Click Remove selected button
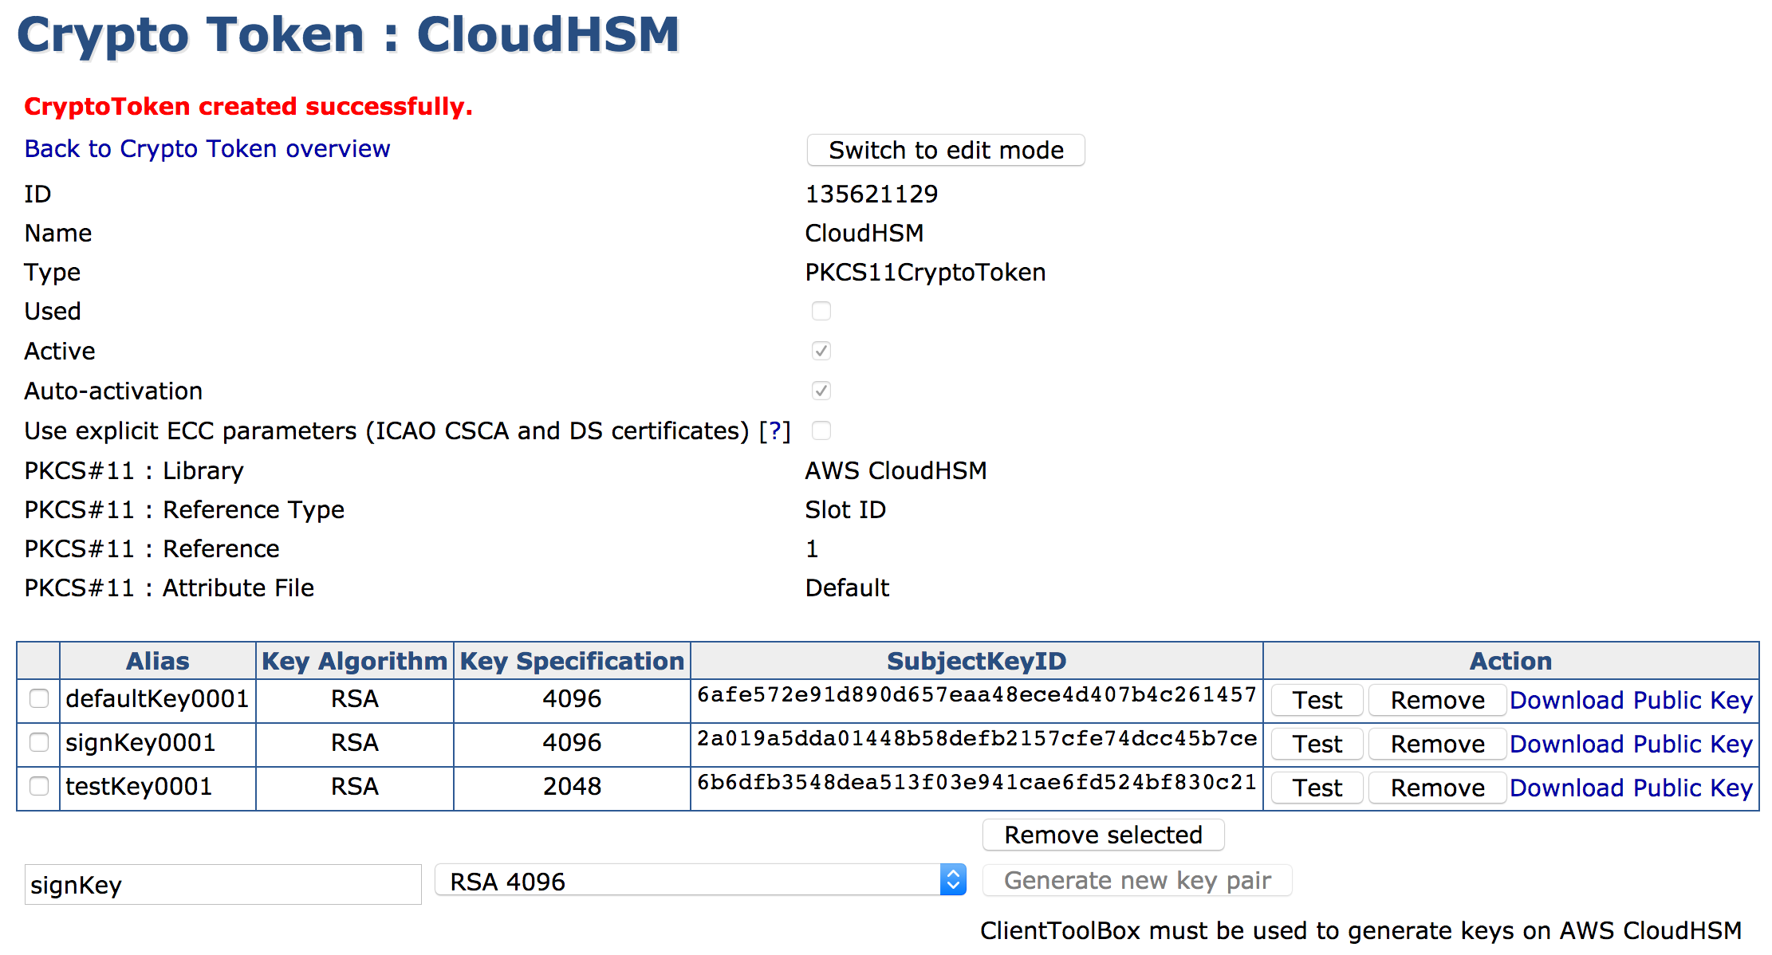Screen dimensions: 1772x955 pyautogui.click(x=1103, y=835)
